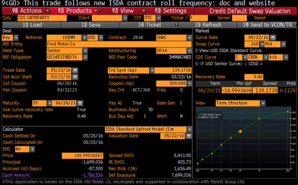Open the Restructuring XR14 dropdown
Viewport: 298px width, 185px height.
190,51
